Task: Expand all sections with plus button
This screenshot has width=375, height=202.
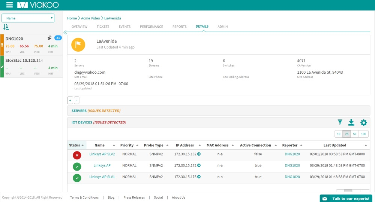Action: coord(70,100)
